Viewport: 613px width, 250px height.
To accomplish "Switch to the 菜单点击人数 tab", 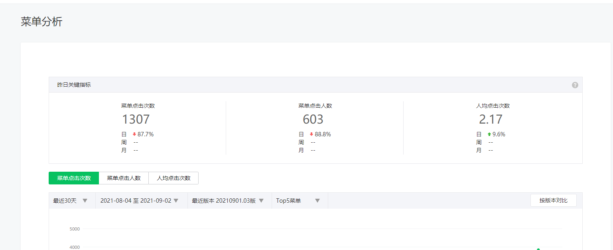I will click(x=124, y=178).
